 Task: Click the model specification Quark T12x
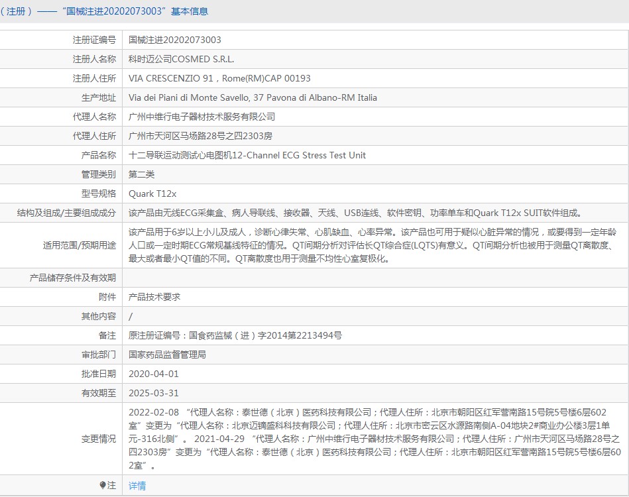(152, 193)
